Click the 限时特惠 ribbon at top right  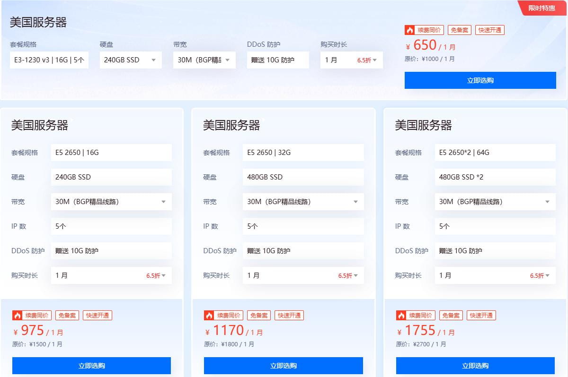543,8
